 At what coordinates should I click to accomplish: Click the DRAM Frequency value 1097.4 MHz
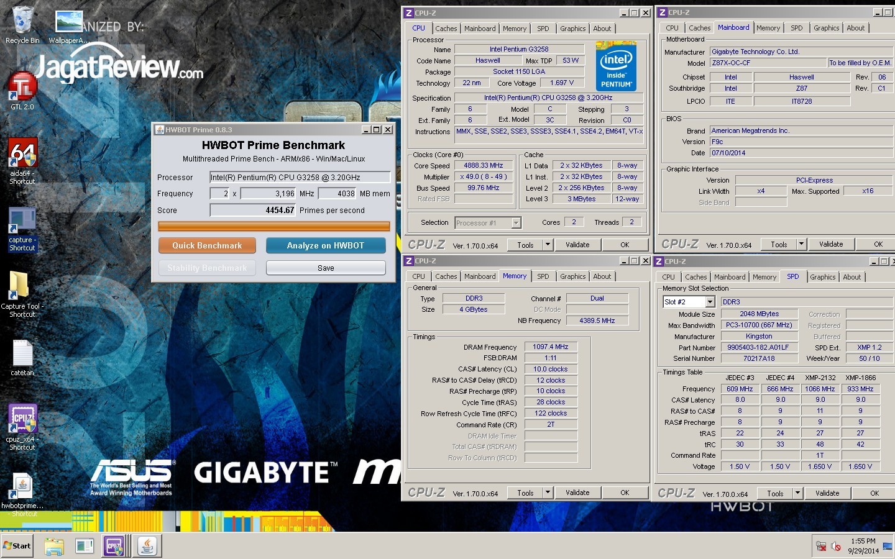(551, 347)
